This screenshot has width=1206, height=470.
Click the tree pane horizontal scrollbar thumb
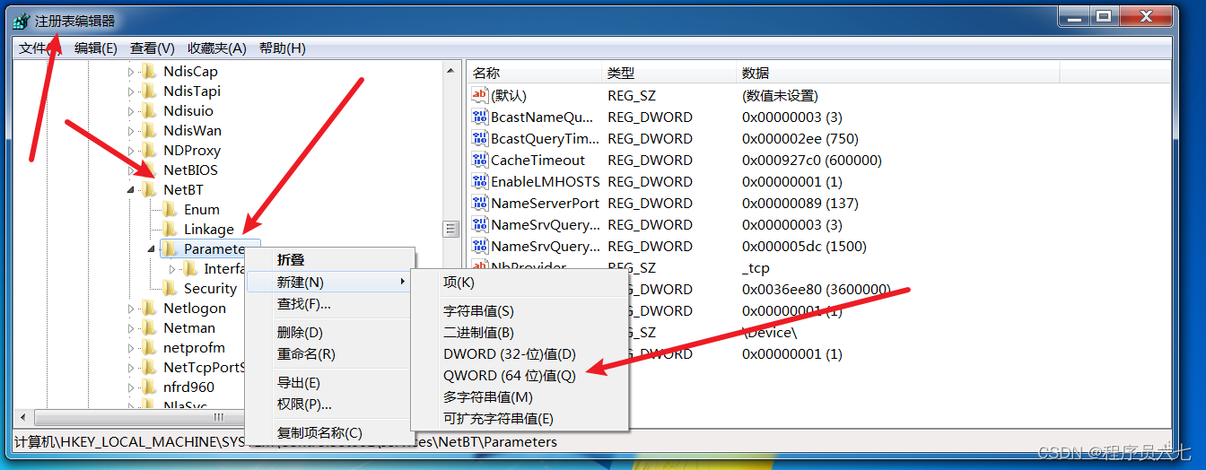point(218,418)
